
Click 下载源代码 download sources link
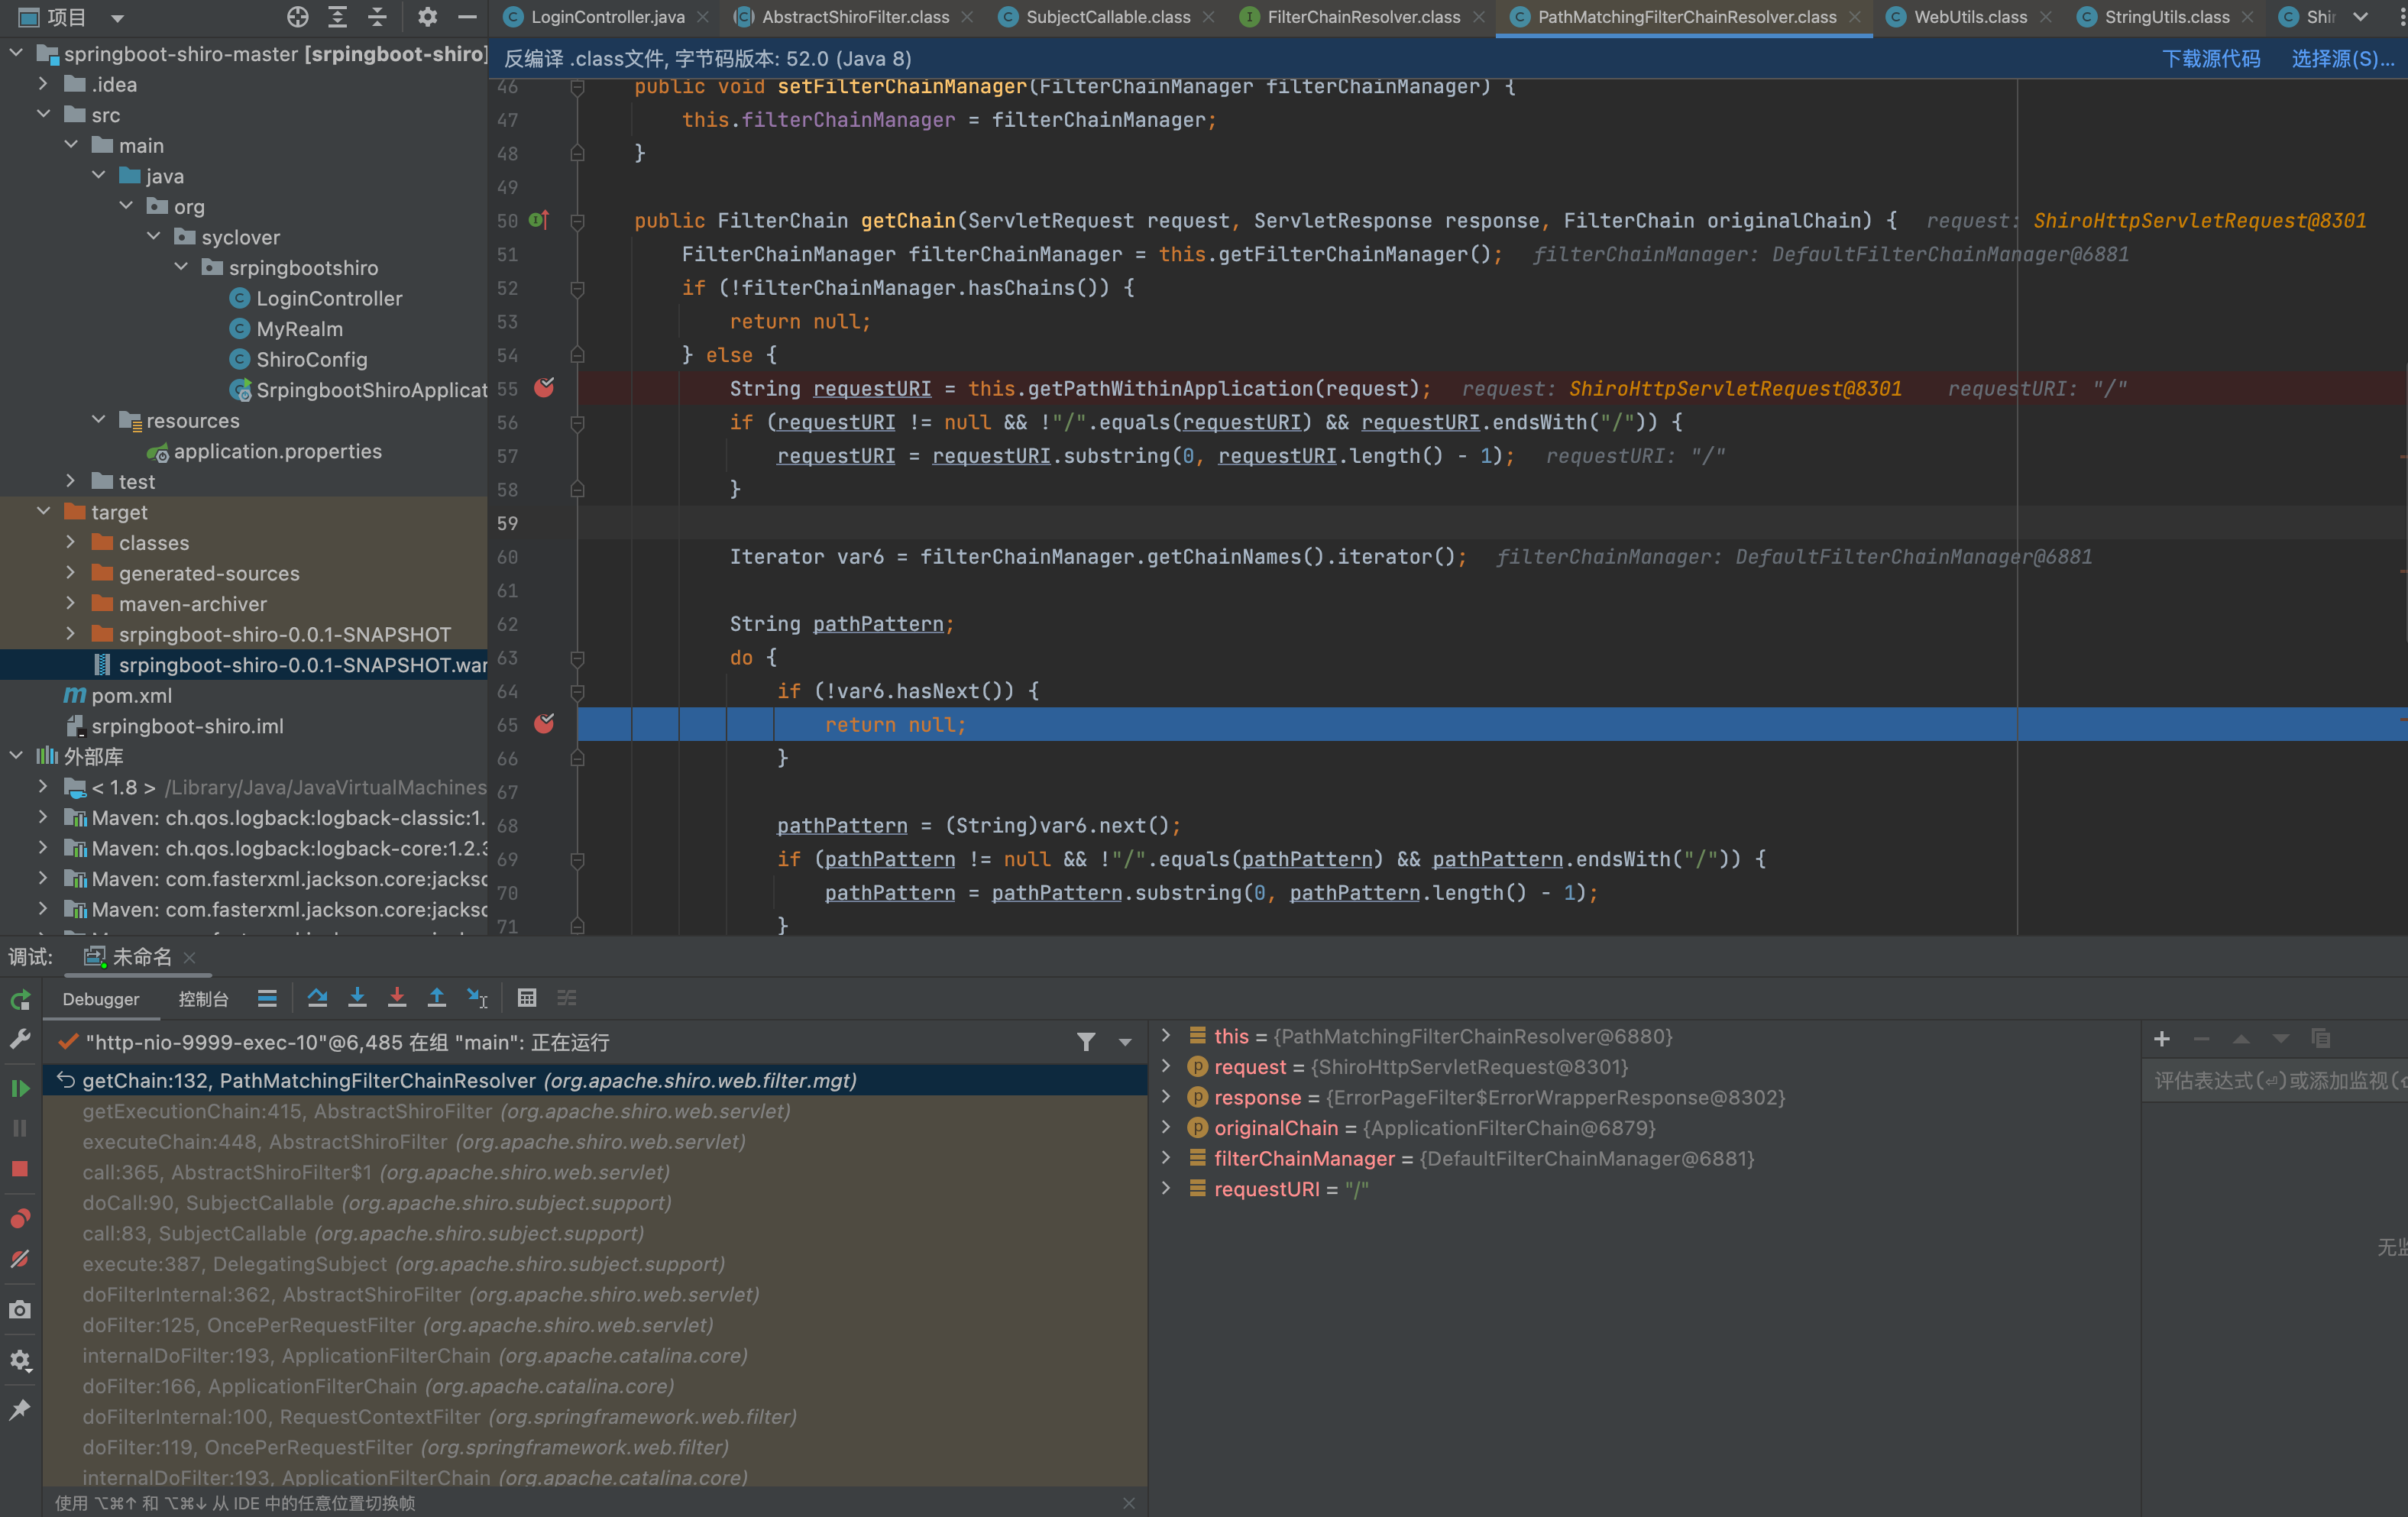click(2211, 58)
